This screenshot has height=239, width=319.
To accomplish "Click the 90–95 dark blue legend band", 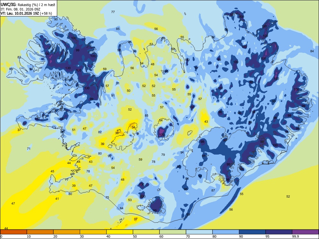I will (x=252, y=232).
